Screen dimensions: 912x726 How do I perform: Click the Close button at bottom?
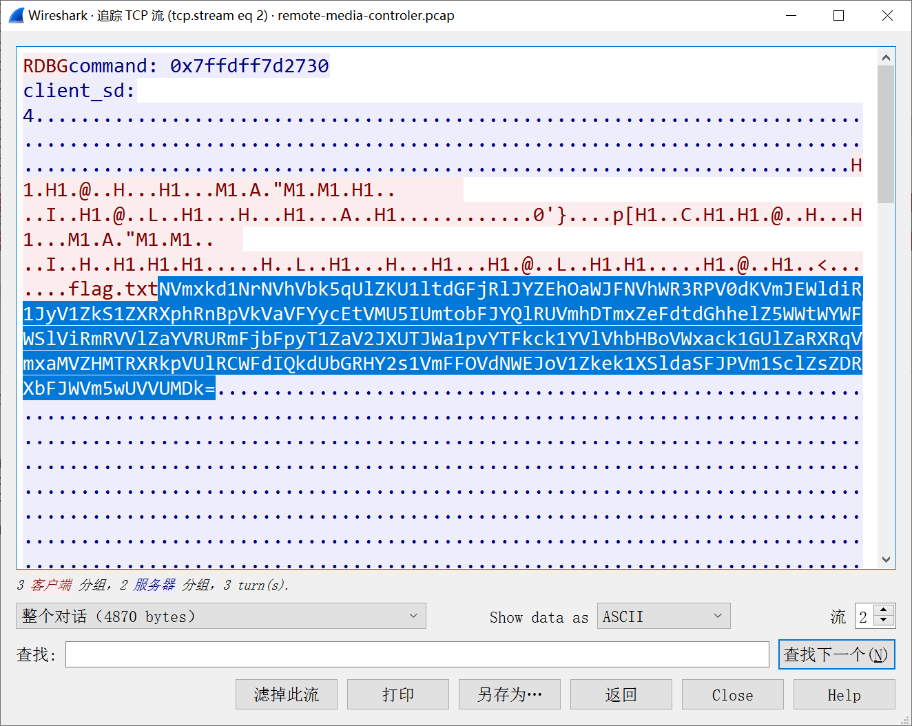click(x=733, y=694)
